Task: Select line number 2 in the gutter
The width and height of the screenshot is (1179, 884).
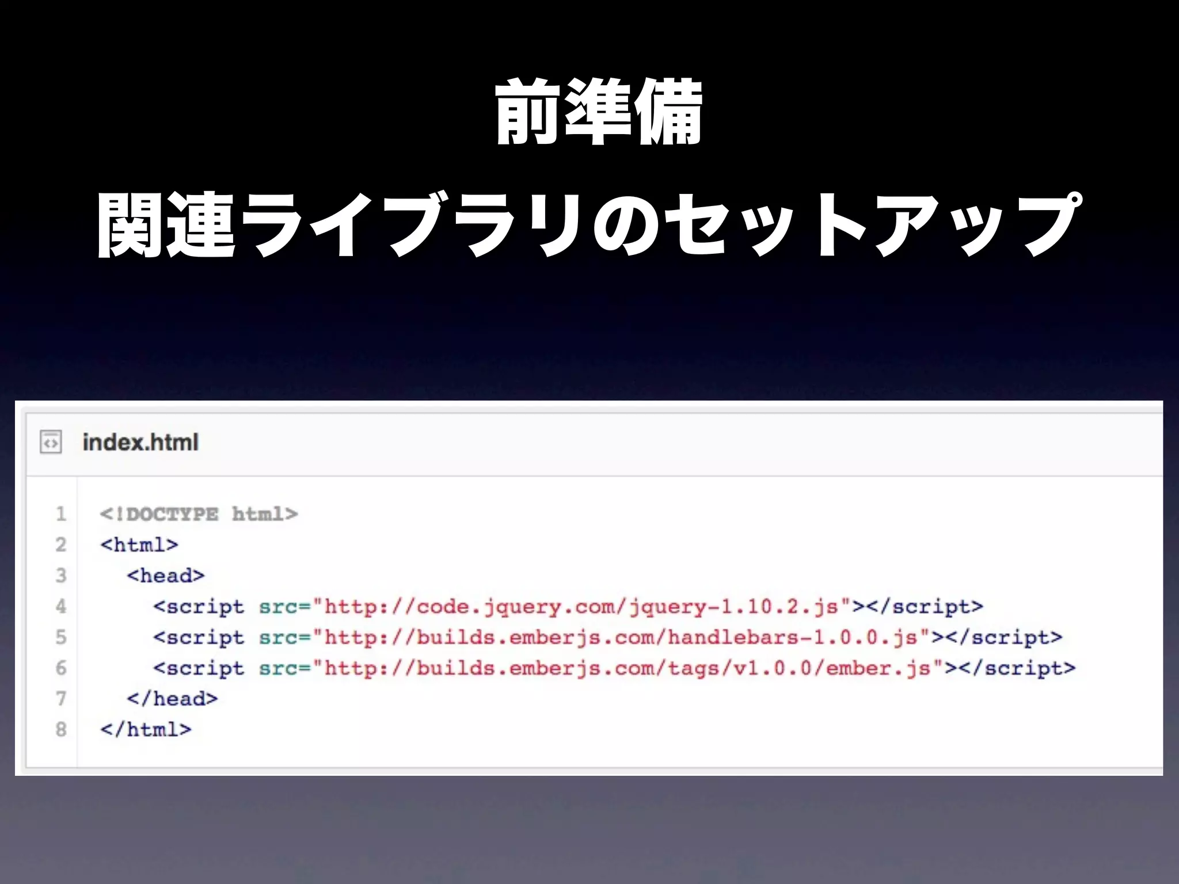Action: pyautogui.click(x=61, y=544)
